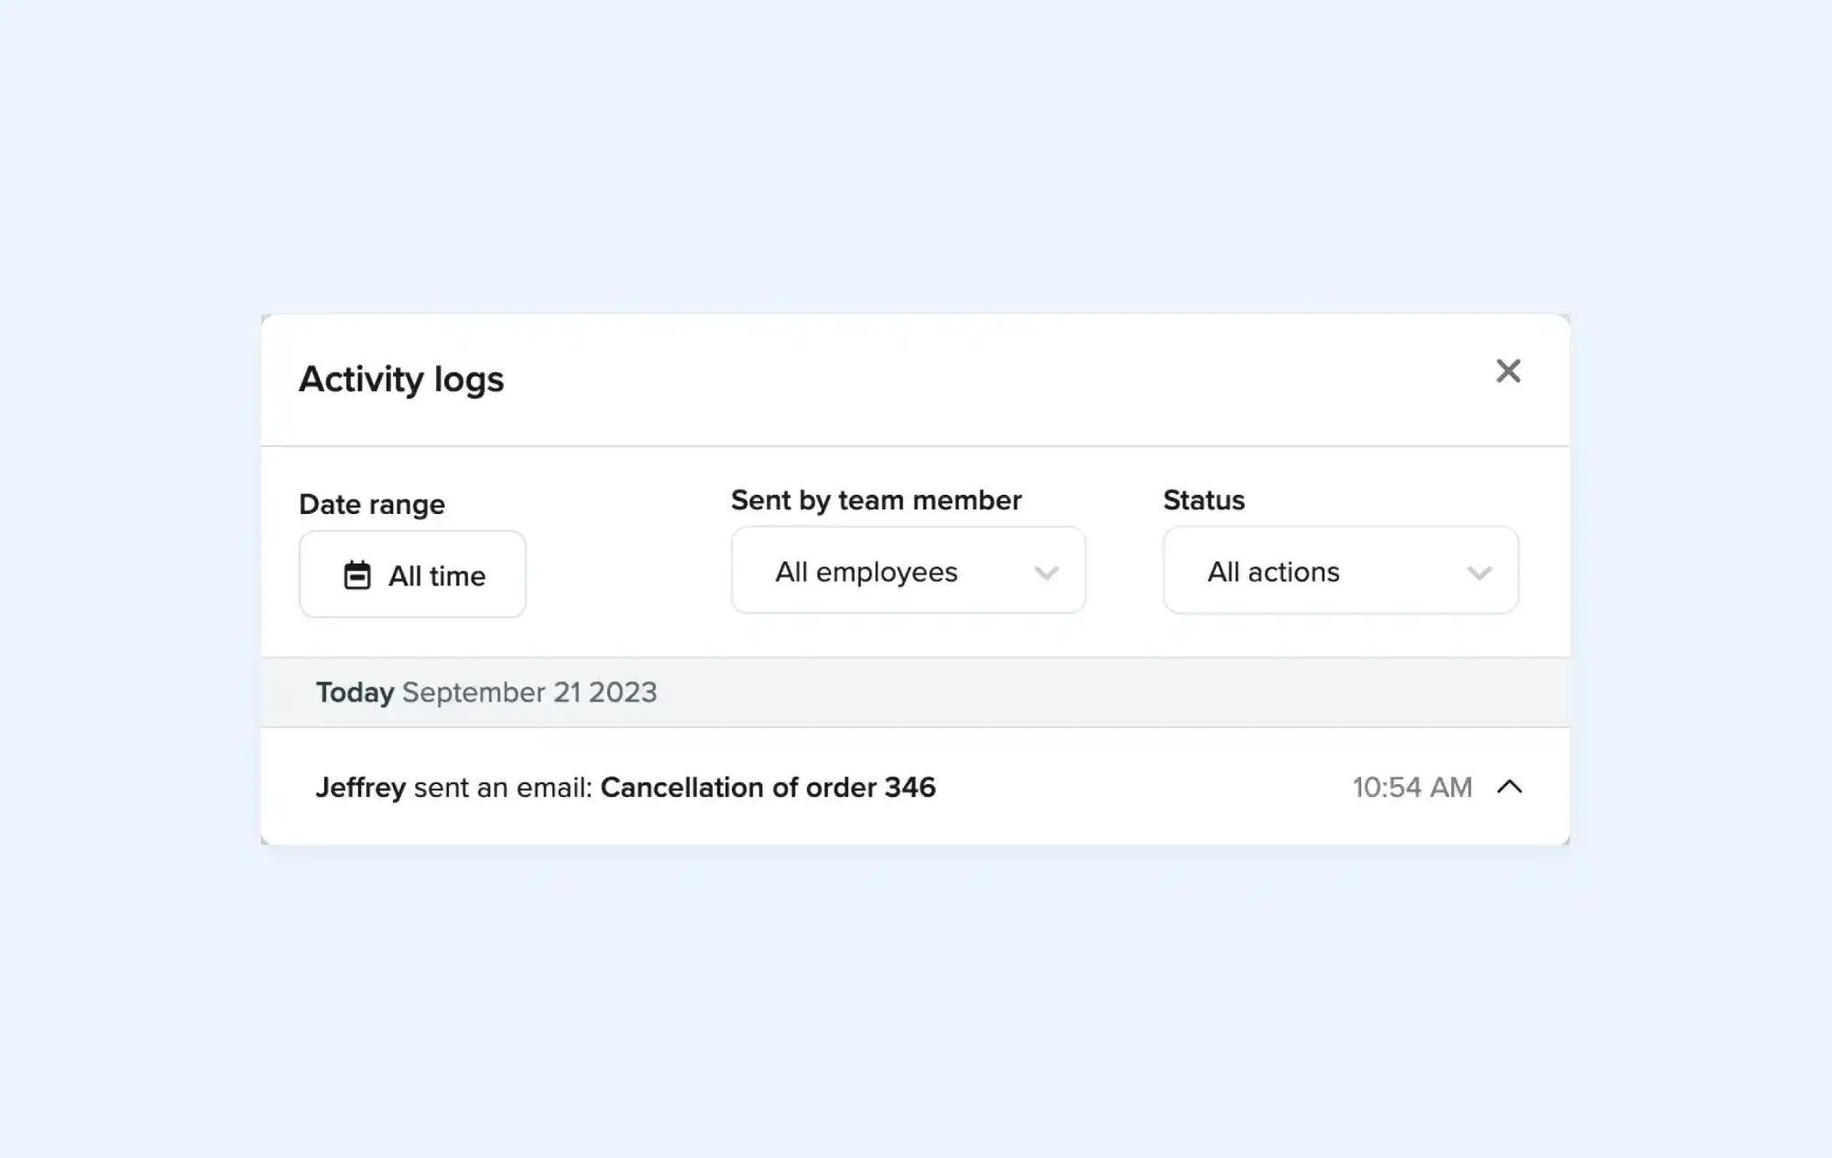This screenshot has height=1158, width=1832.
Task: Click the Activity logs title
Action: (401, 378)
